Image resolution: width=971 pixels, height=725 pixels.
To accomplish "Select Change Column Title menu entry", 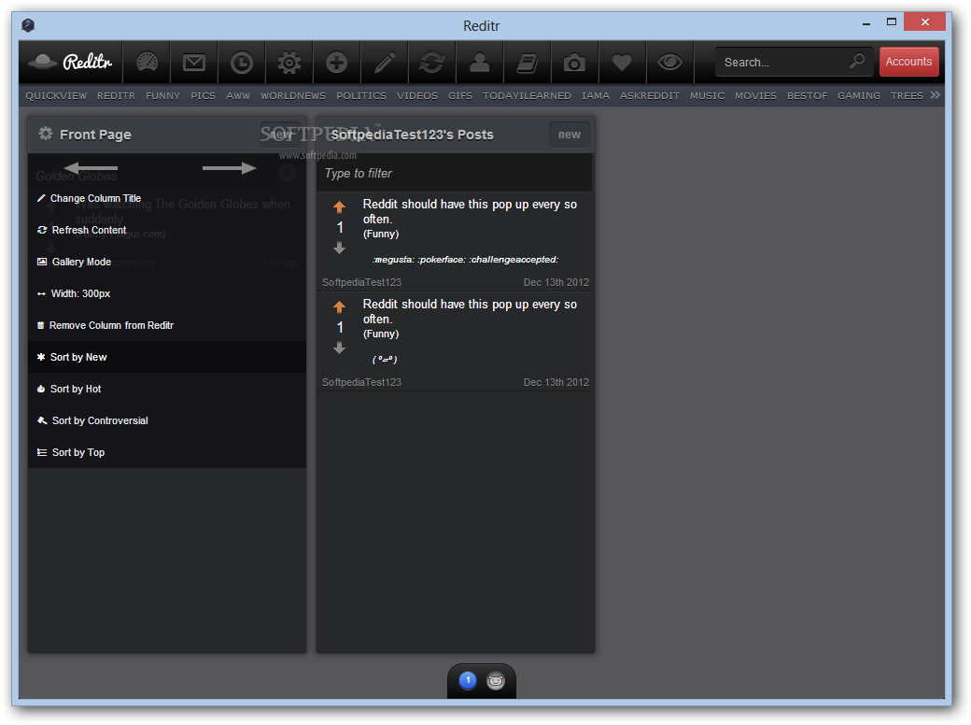I will coord(166,198).
